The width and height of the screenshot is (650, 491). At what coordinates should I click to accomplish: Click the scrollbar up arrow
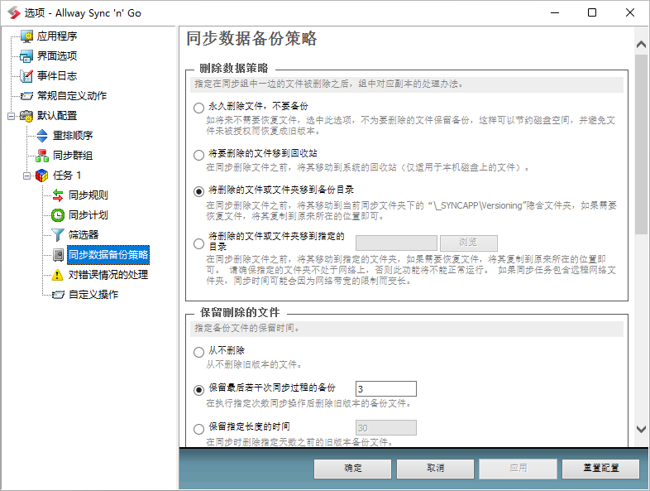641,44
